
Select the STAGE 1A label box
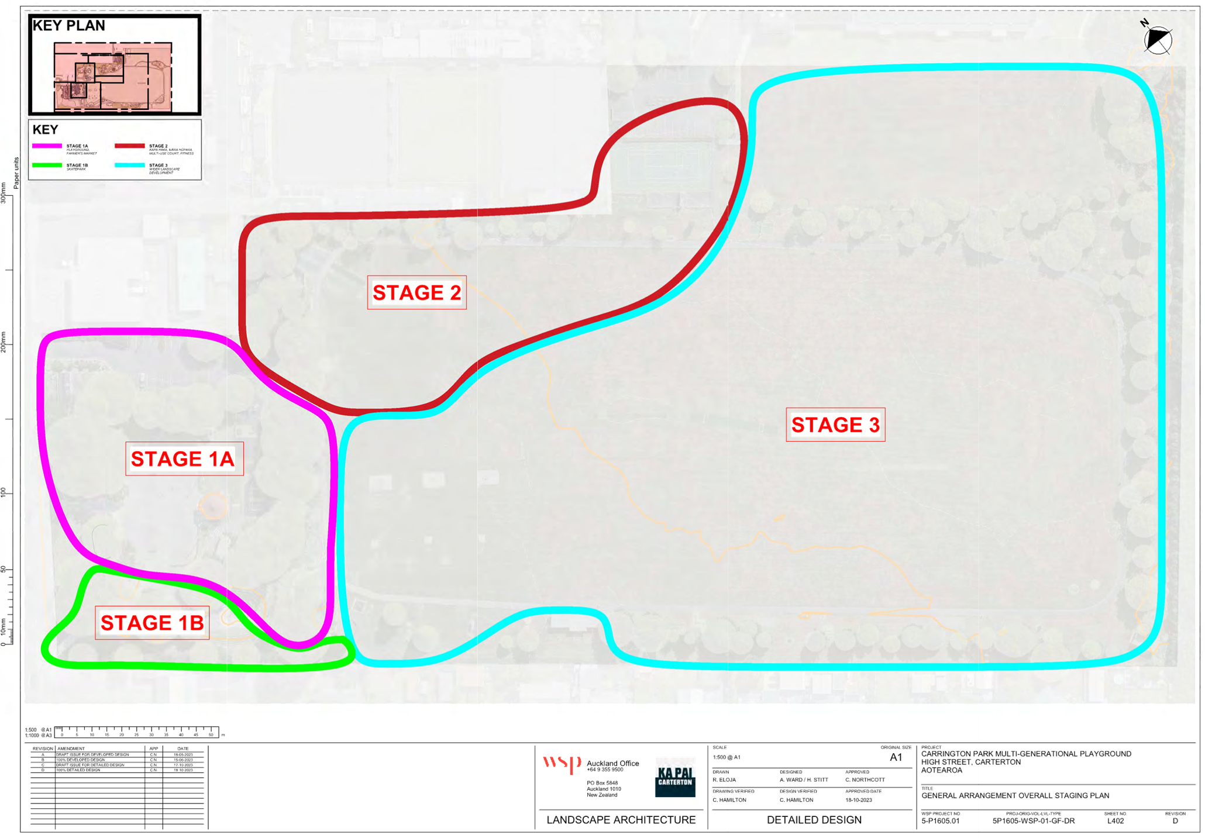point(184,458)
